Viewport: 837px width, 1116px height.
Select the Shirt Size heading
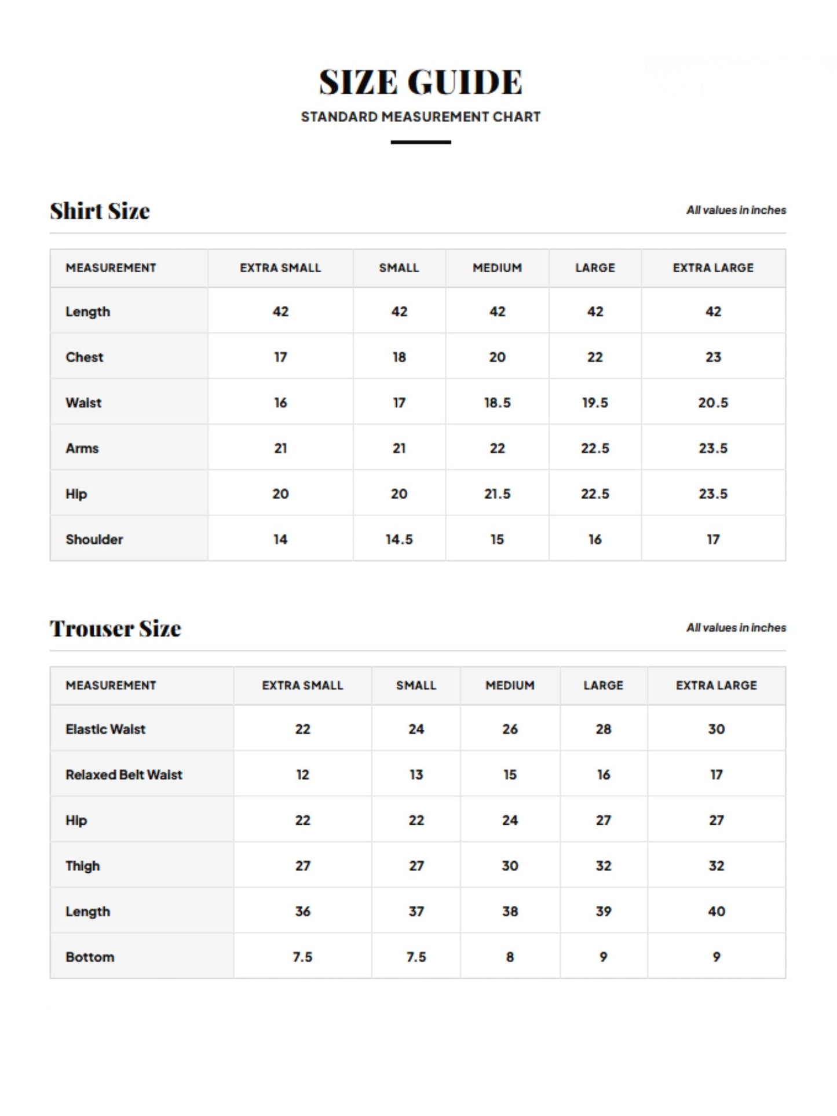tap(100, 211)
